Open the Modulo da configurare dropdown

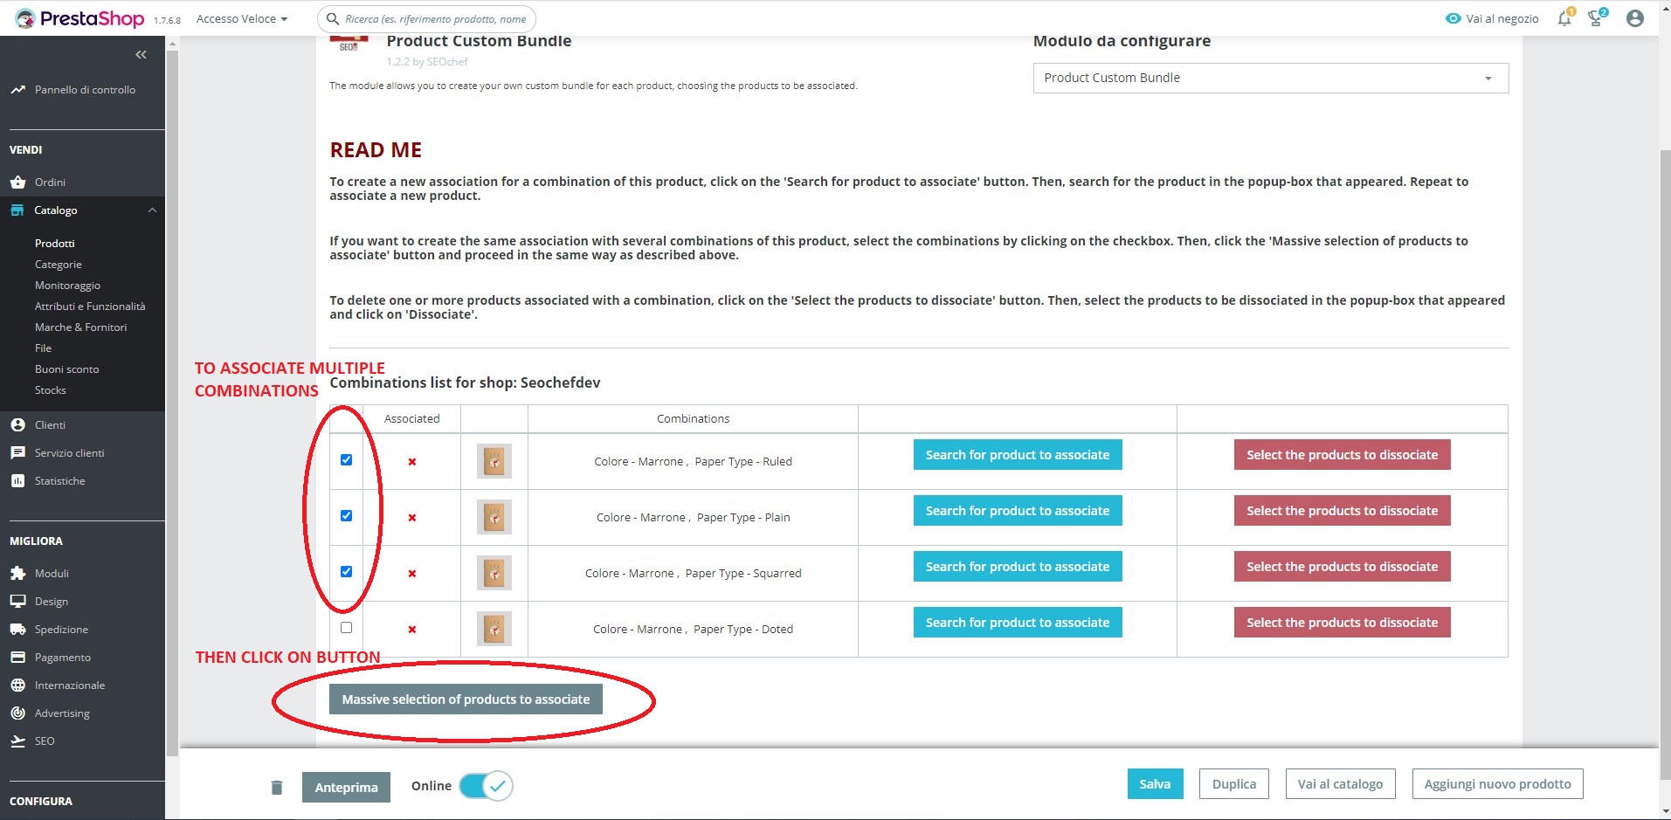(x=1270, y=78)
